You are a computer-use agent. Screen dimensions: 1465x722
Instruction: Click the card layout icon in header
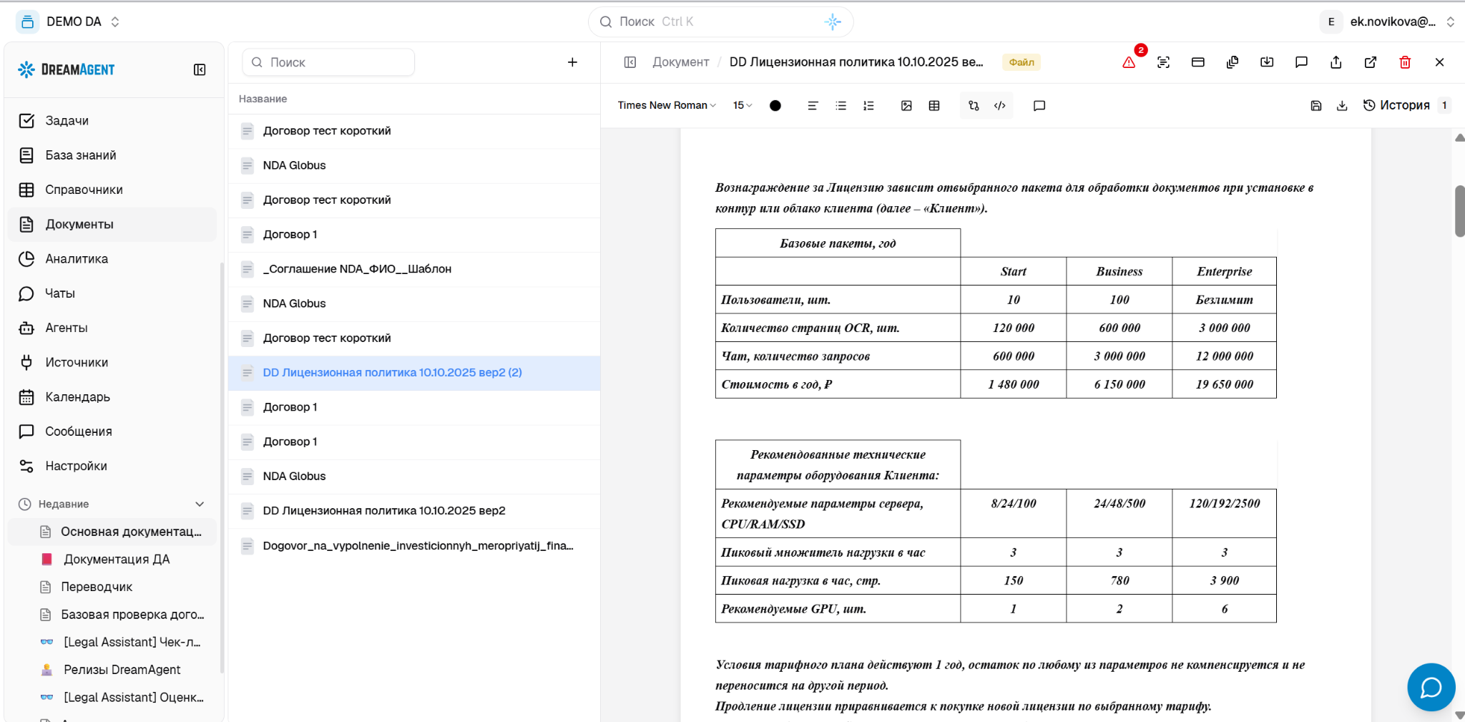(x=1198, y=62)
